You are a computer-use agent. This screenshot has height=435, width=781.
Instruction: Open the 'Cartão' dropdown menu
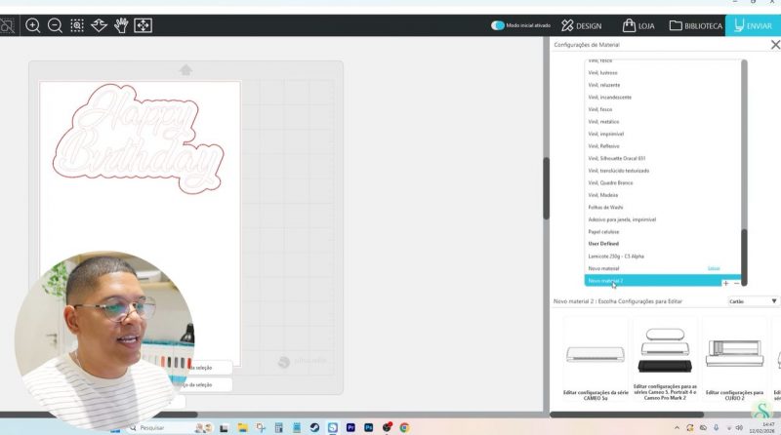tap(754, 301)
